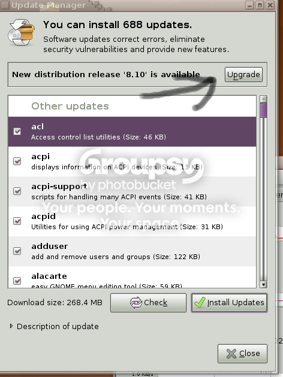Viewport: 283px width, 377px height.
Task: Uncheck the acl package checkbox
Action: 17,131
